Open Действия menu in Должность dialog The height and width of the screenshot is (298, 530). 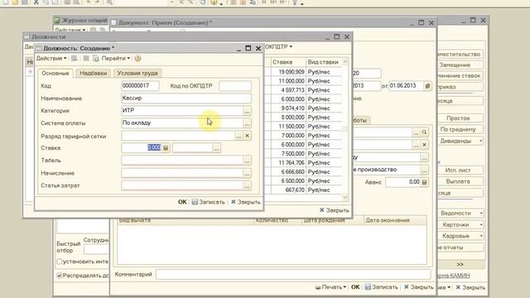pos(51,59)
